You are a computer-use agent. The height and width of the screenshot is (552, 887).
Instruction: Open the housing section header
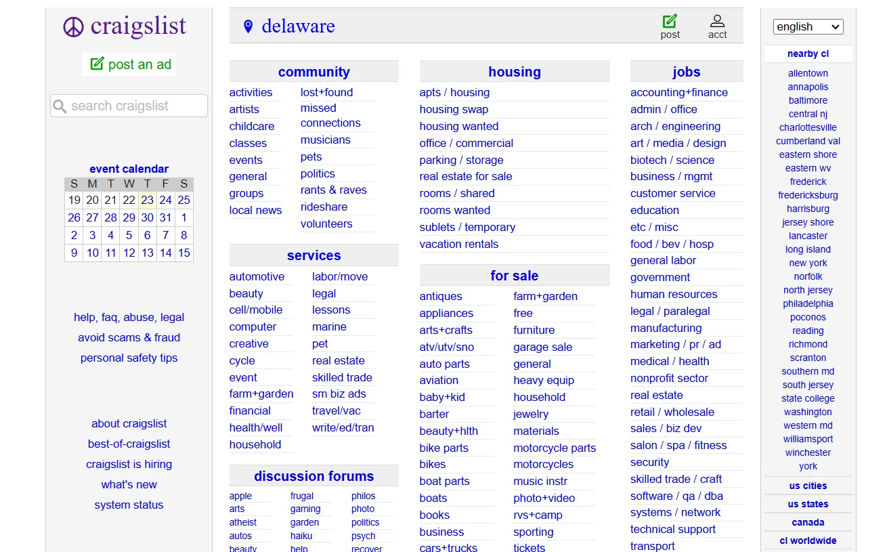(515, 72)
